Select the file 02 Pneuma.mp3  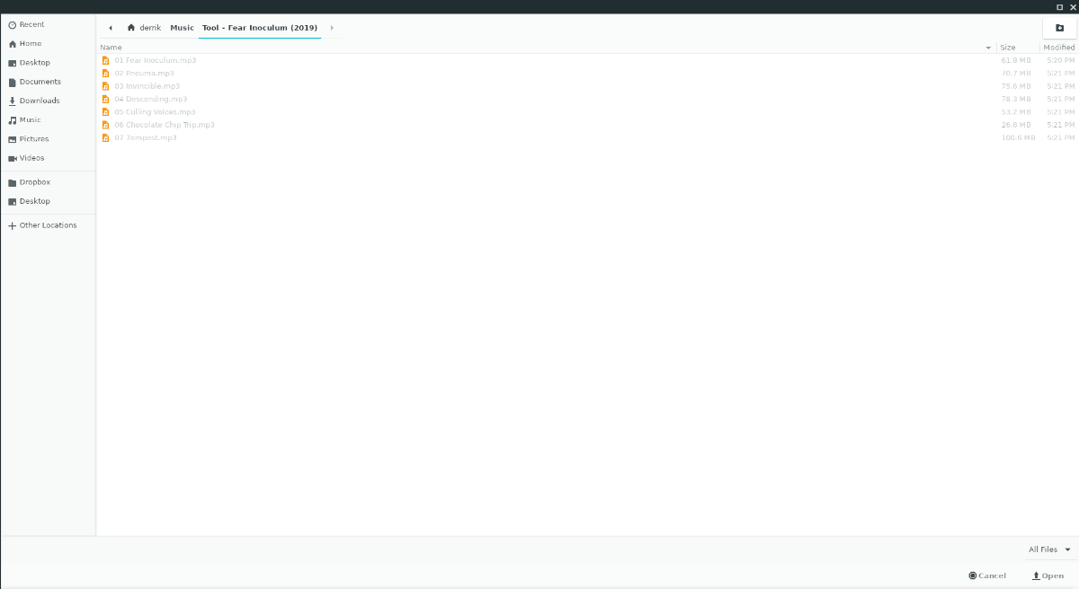tap(144, 74)
